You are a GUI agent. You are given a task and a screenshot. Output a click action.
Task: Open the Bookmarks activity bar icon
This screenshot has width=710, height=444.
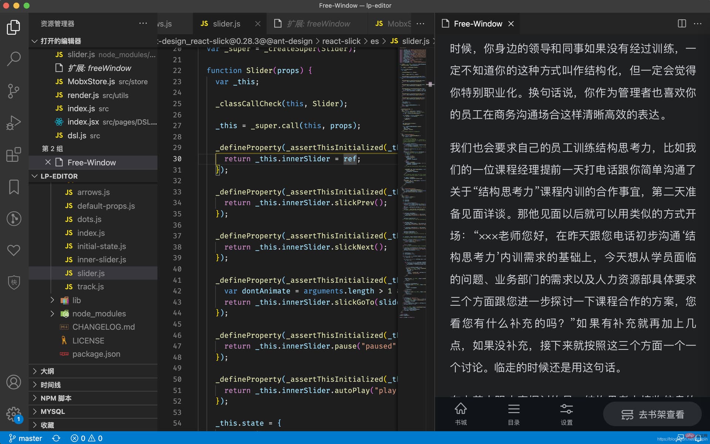pos(14,187)
